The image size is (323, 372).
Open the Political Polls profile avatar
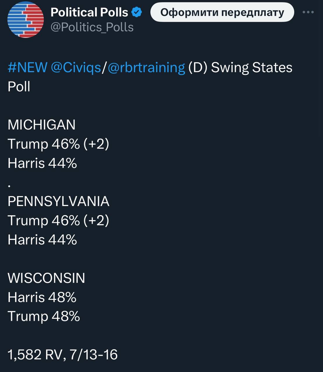[26, 19]
